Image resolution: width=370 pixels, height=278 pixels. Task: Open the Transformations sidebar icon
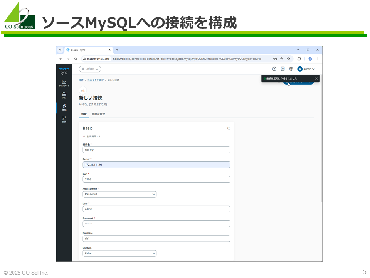tap(64, 119)
